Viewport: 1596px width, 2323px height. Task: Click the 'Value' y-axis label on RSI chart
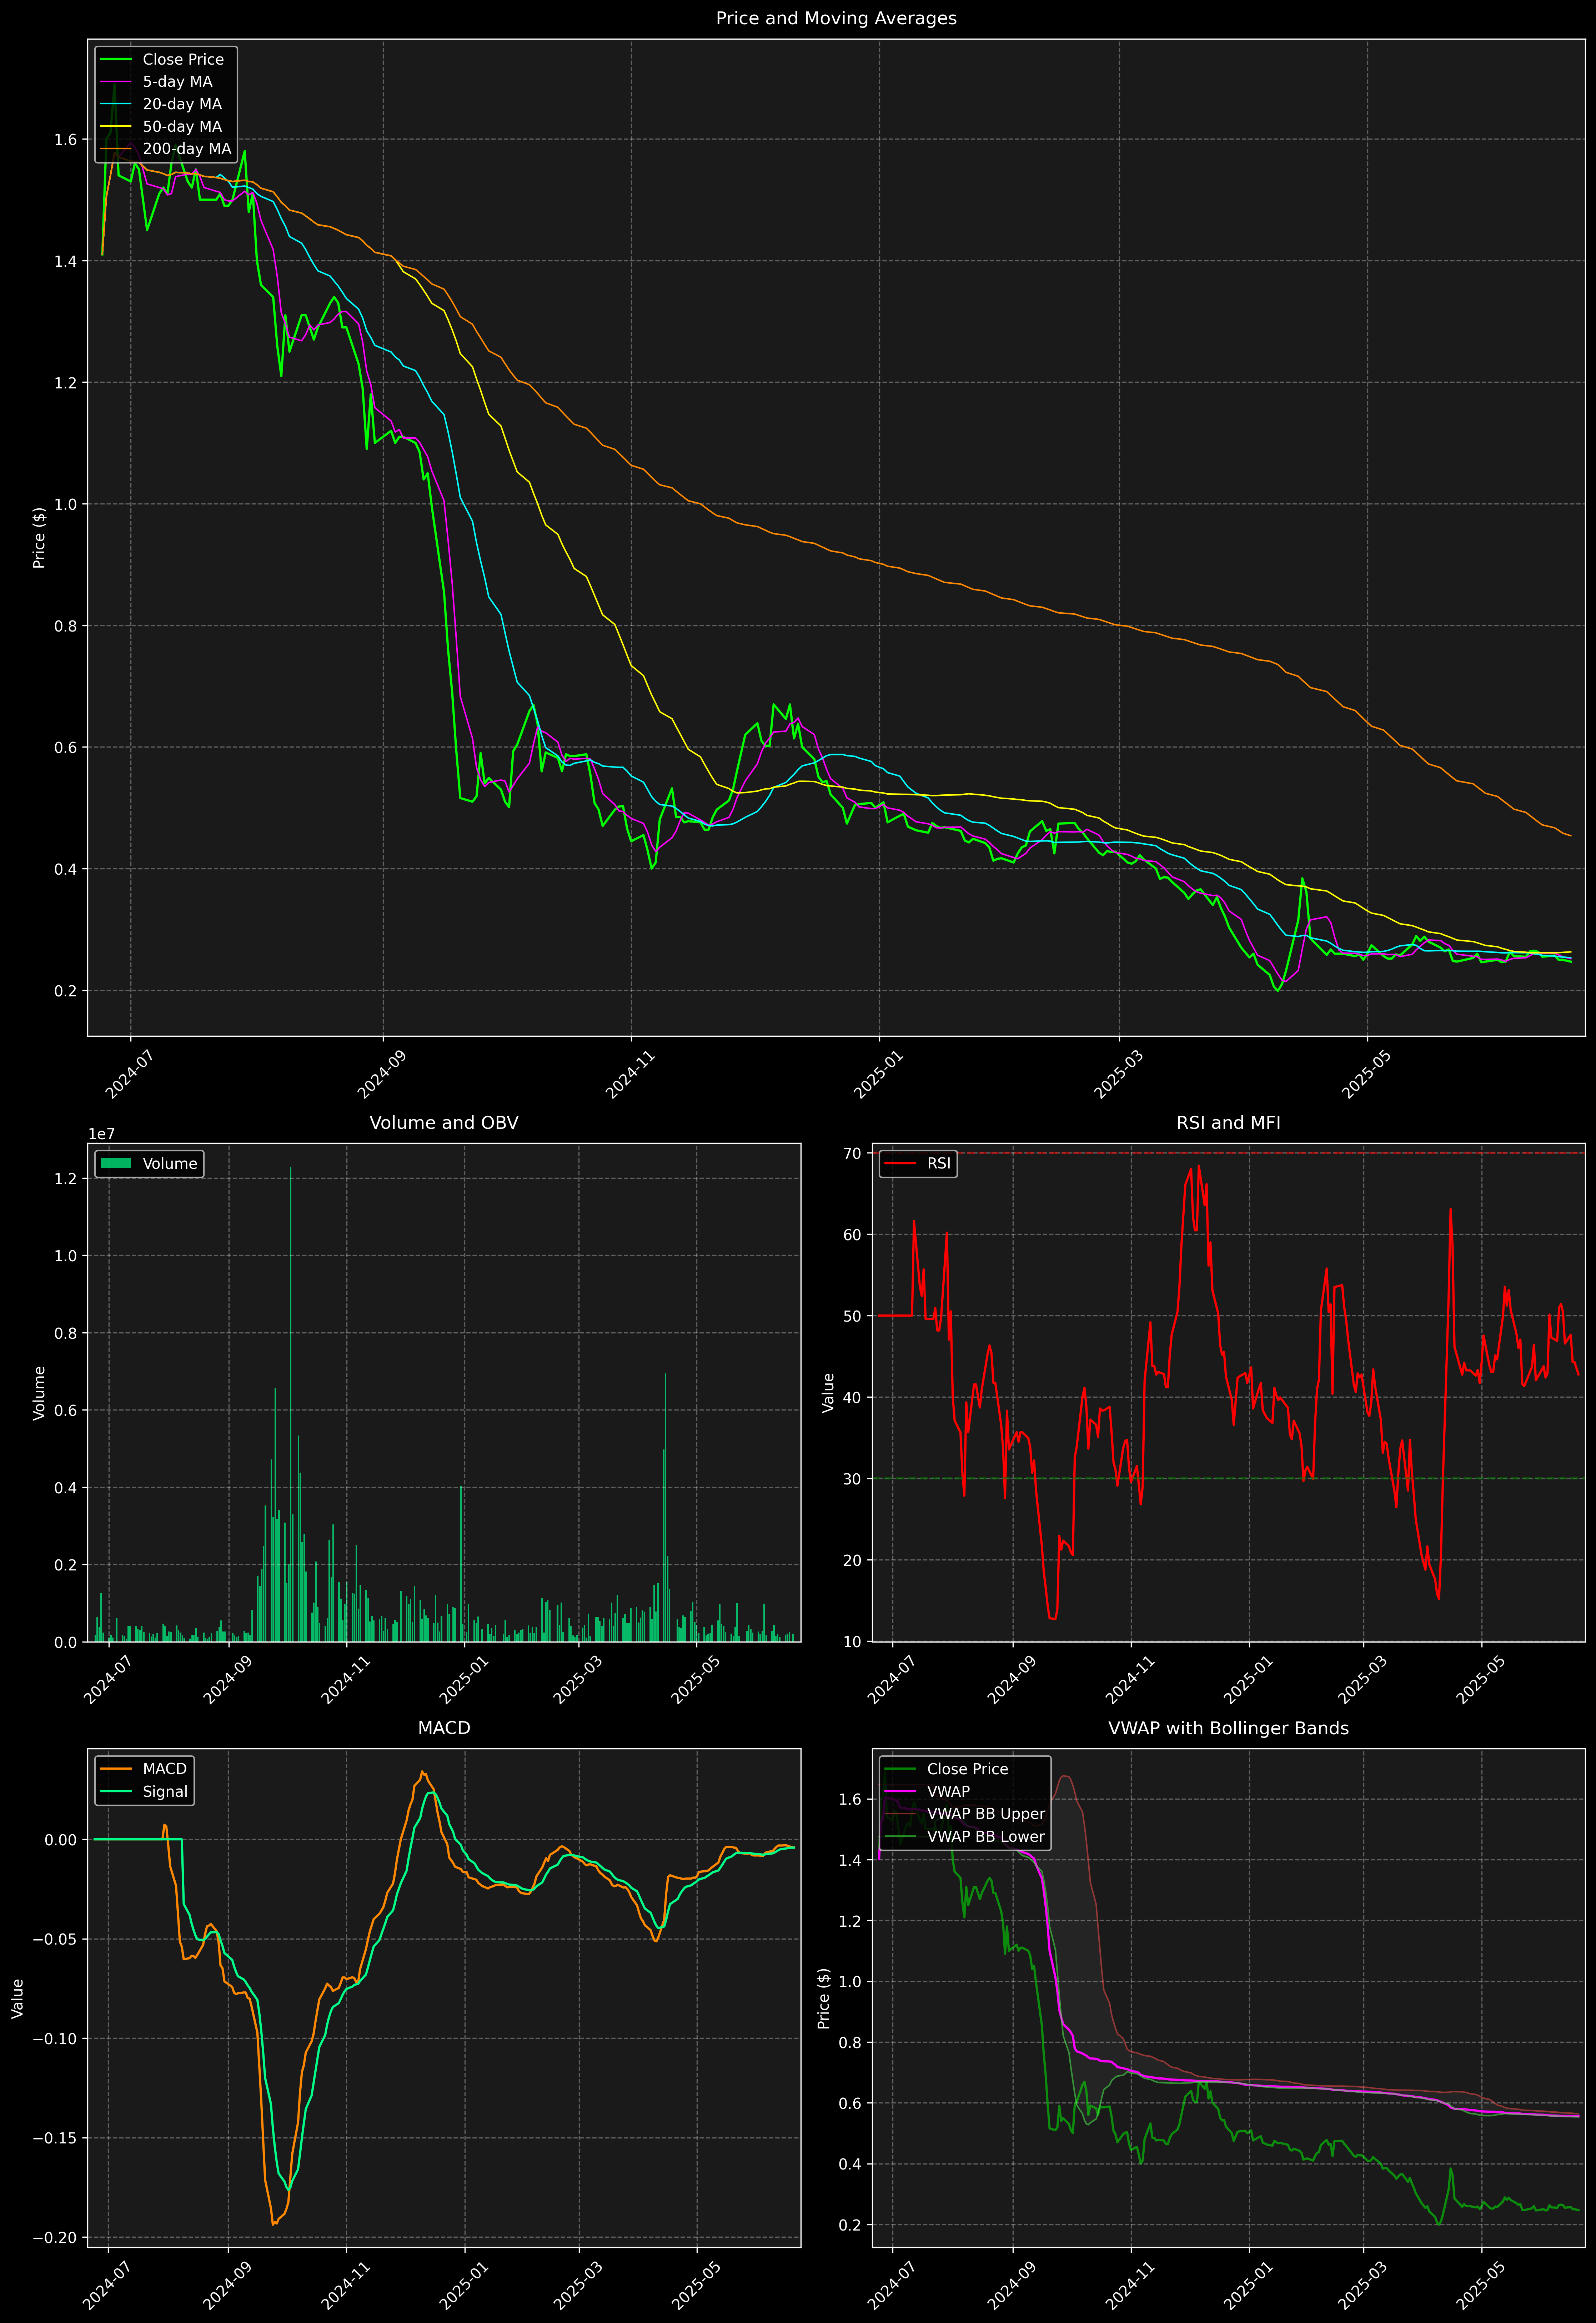click(x=828, y=1392)
